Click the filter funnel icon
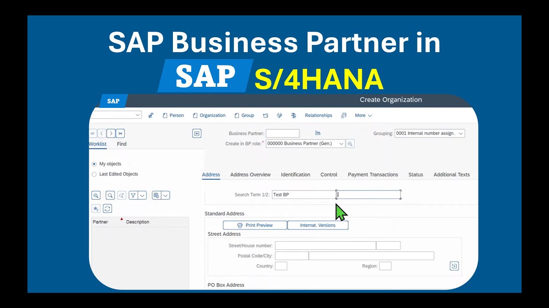Screen dimensions: 549x308 (x=133, y=195)
